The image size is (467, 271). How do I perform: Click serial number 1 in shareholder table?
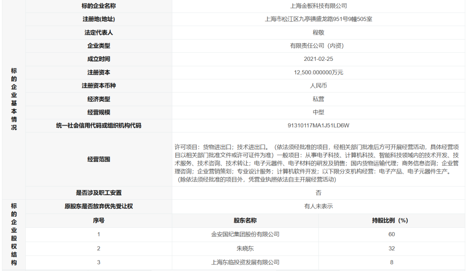click(99, 234)
